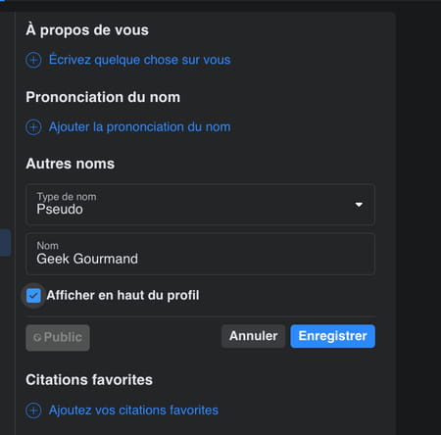Viewport: 441px width, 435px height.
Task: Select the Pseudo value in name type box
Action: (x=60, y=210)
